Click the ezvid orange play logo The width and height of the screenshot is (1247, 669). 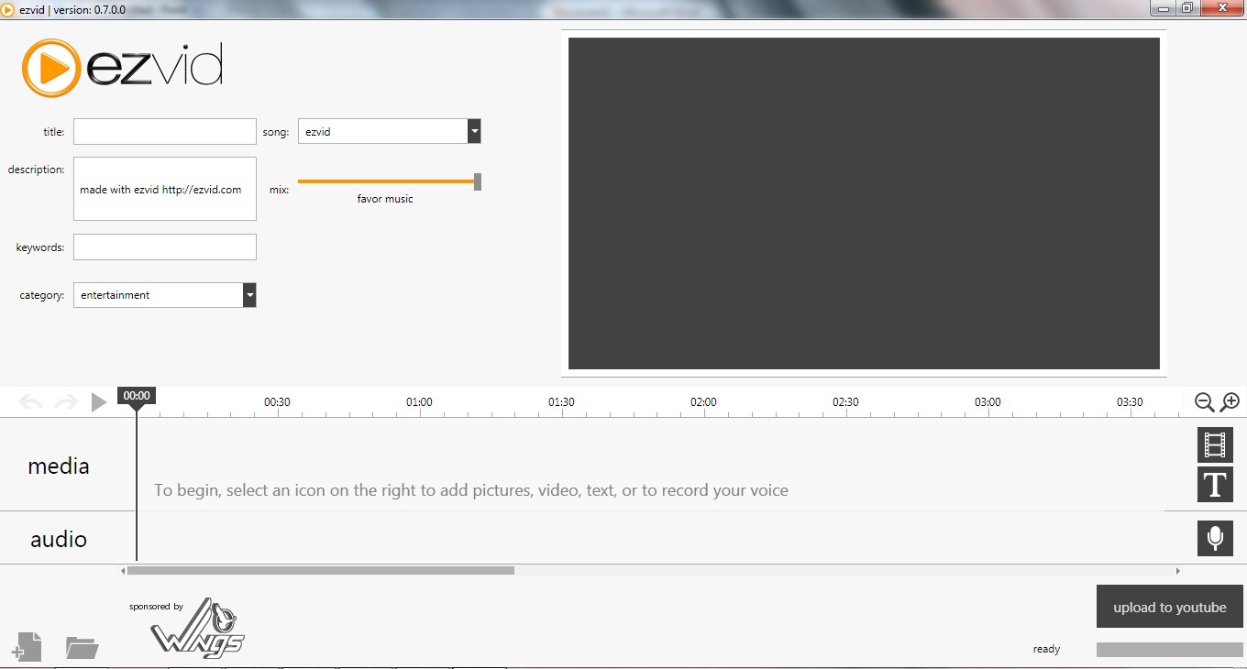pyautogui.click(x=51, y=68)
